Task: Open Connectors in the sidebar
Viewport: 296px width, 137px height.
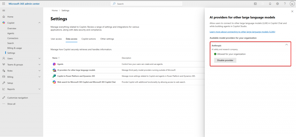Action: [13, 38]
